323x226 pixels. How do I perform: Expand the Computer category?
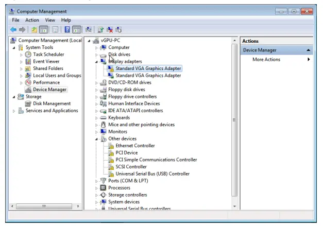(x=96, y=48)
